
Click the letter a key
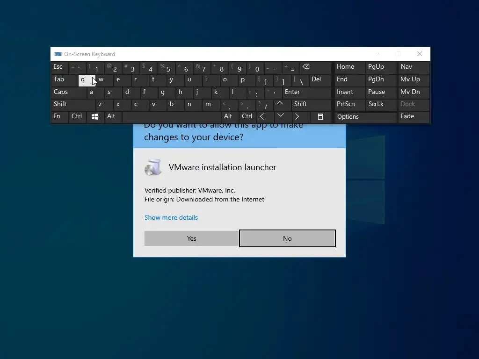click(95, 92)
